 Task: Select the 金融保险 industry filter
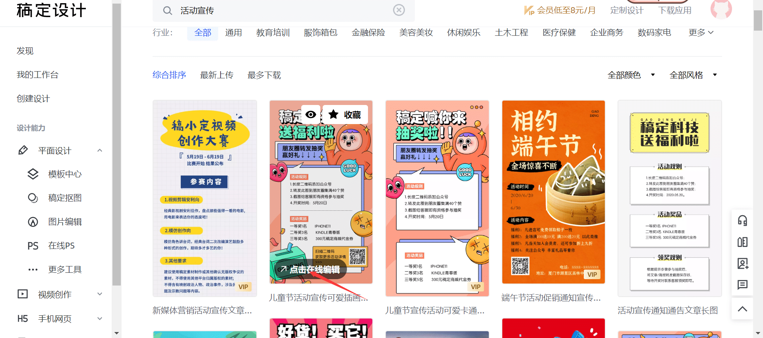coord(368,32)
